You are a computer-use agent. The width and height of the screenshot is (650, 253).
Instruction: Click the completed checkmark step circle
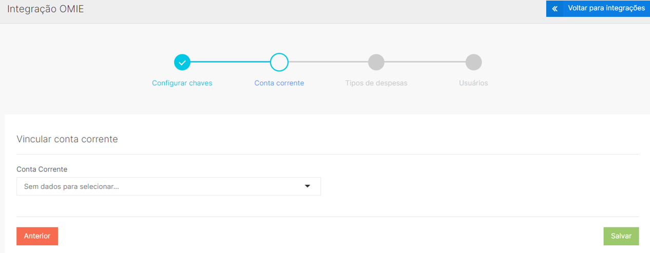coord(182,62)
